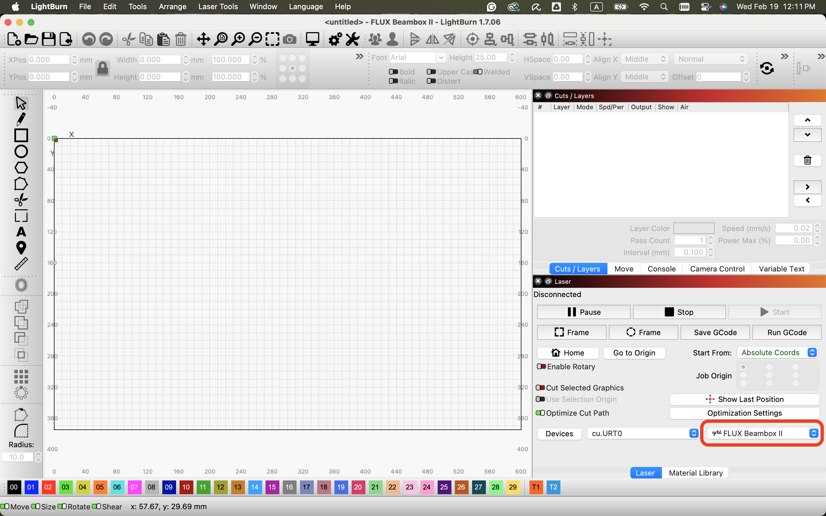Select the T1 tool layer swatch
826x516 pixels.
(x=536, y=487)
